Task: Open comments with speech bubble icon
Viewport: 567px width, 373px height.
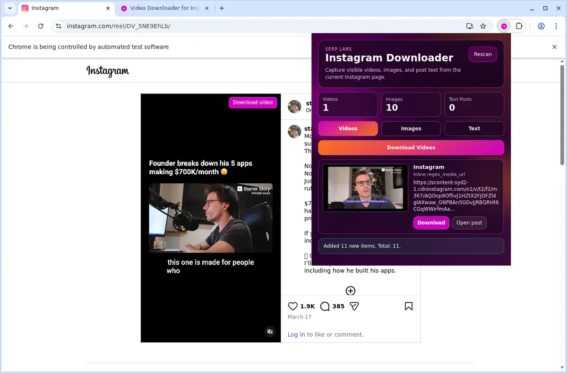Action: pyautogui.click(x=325, y=306)
